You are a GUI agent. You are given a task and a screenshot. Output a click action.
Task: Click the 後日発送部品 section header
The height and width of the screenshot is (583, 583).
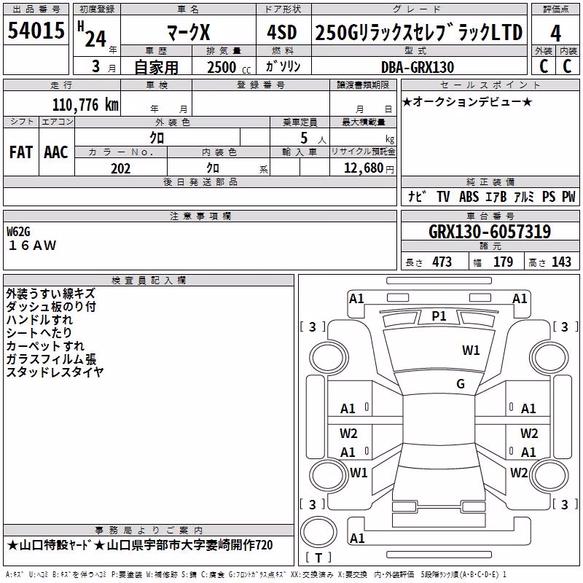click(200, 181)
